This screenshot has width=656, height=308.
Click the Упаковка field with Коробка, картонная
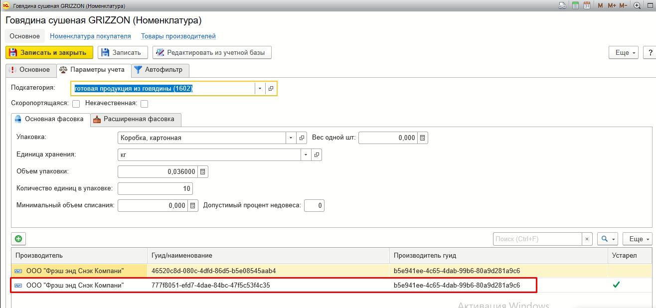[201, 138]
